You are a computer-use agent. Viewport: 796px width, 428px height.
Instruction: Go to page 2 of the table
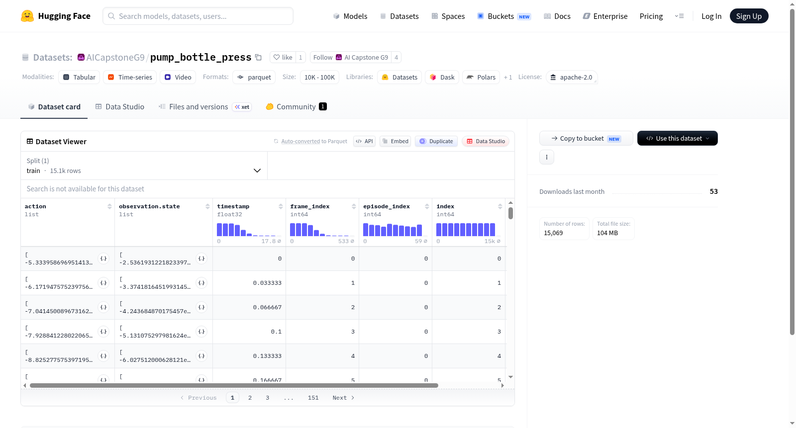[x=250, y=398]
